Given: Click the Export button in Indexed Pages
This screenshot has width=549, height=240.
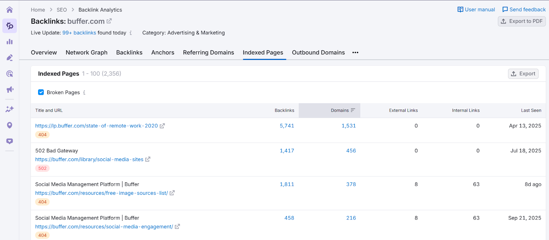Looking at the screenshot, I should point(523,74).
